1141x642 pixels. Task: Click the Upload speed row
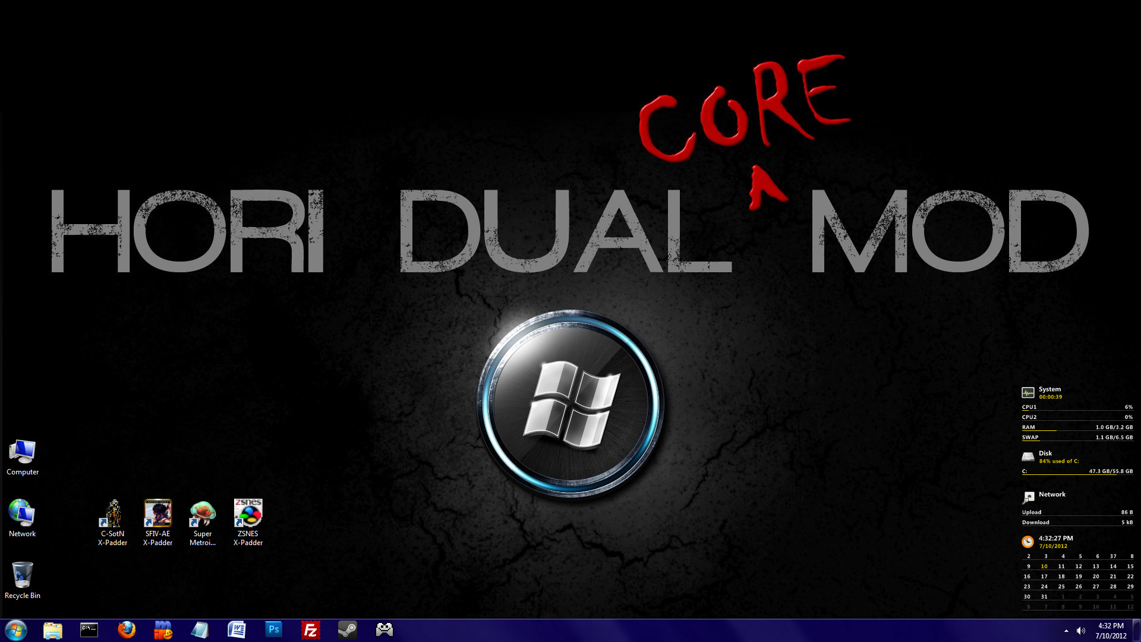click(x=1077, y=512)
